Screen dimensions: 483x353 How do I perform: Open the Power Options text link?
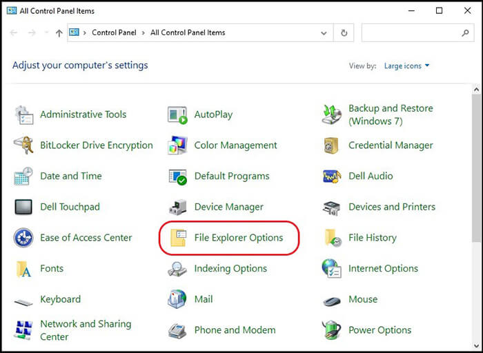click(x=379, y=330)
